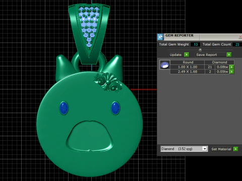Click the Gem Reporter title icon
This screenshot has width=242, height=181.
pyautogui.click(x=160, y=37)
